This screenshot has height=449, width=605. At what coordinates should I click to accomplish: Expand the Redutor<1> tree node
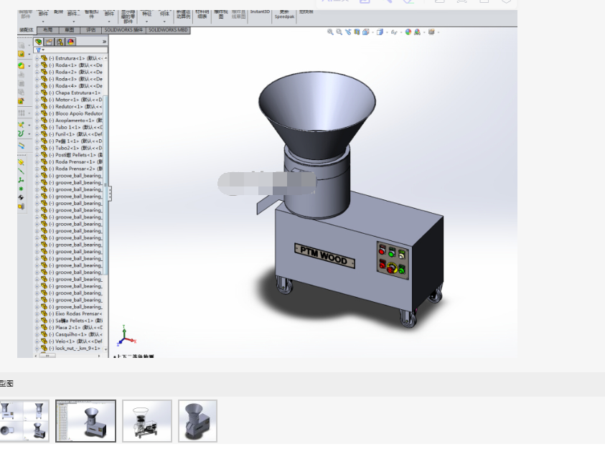[37, 106]
